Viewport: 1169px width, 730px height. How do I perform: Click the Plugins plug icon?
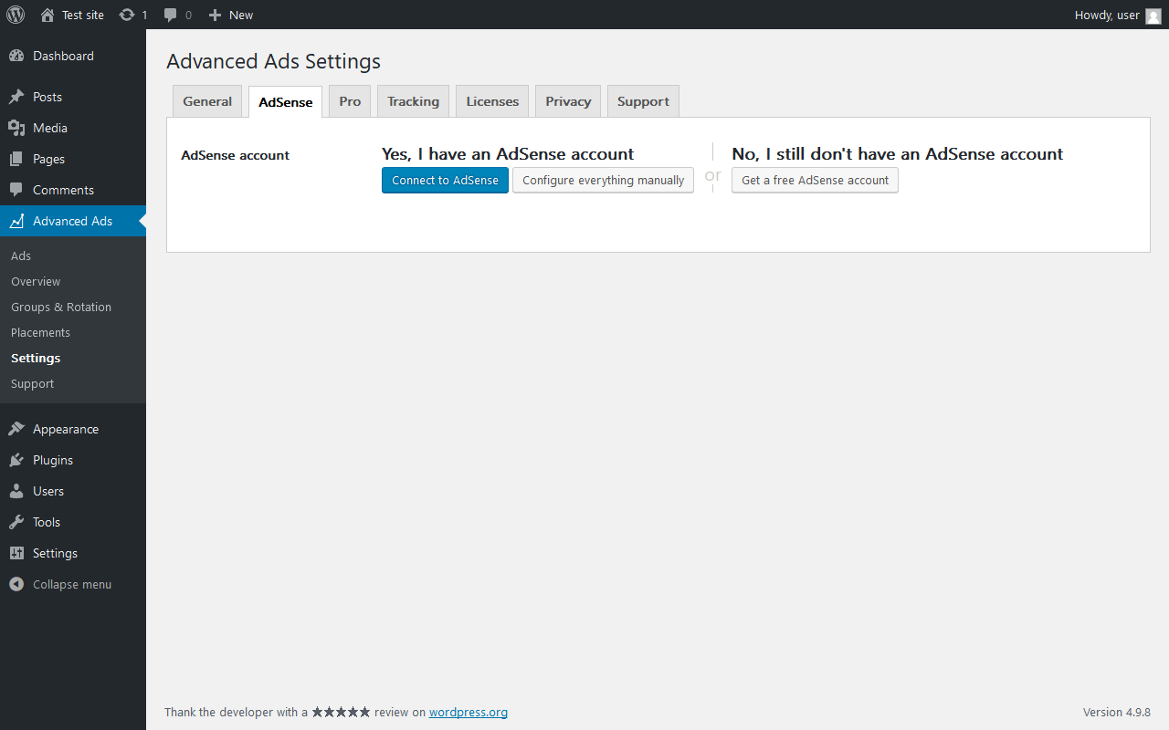click(16, 460)
